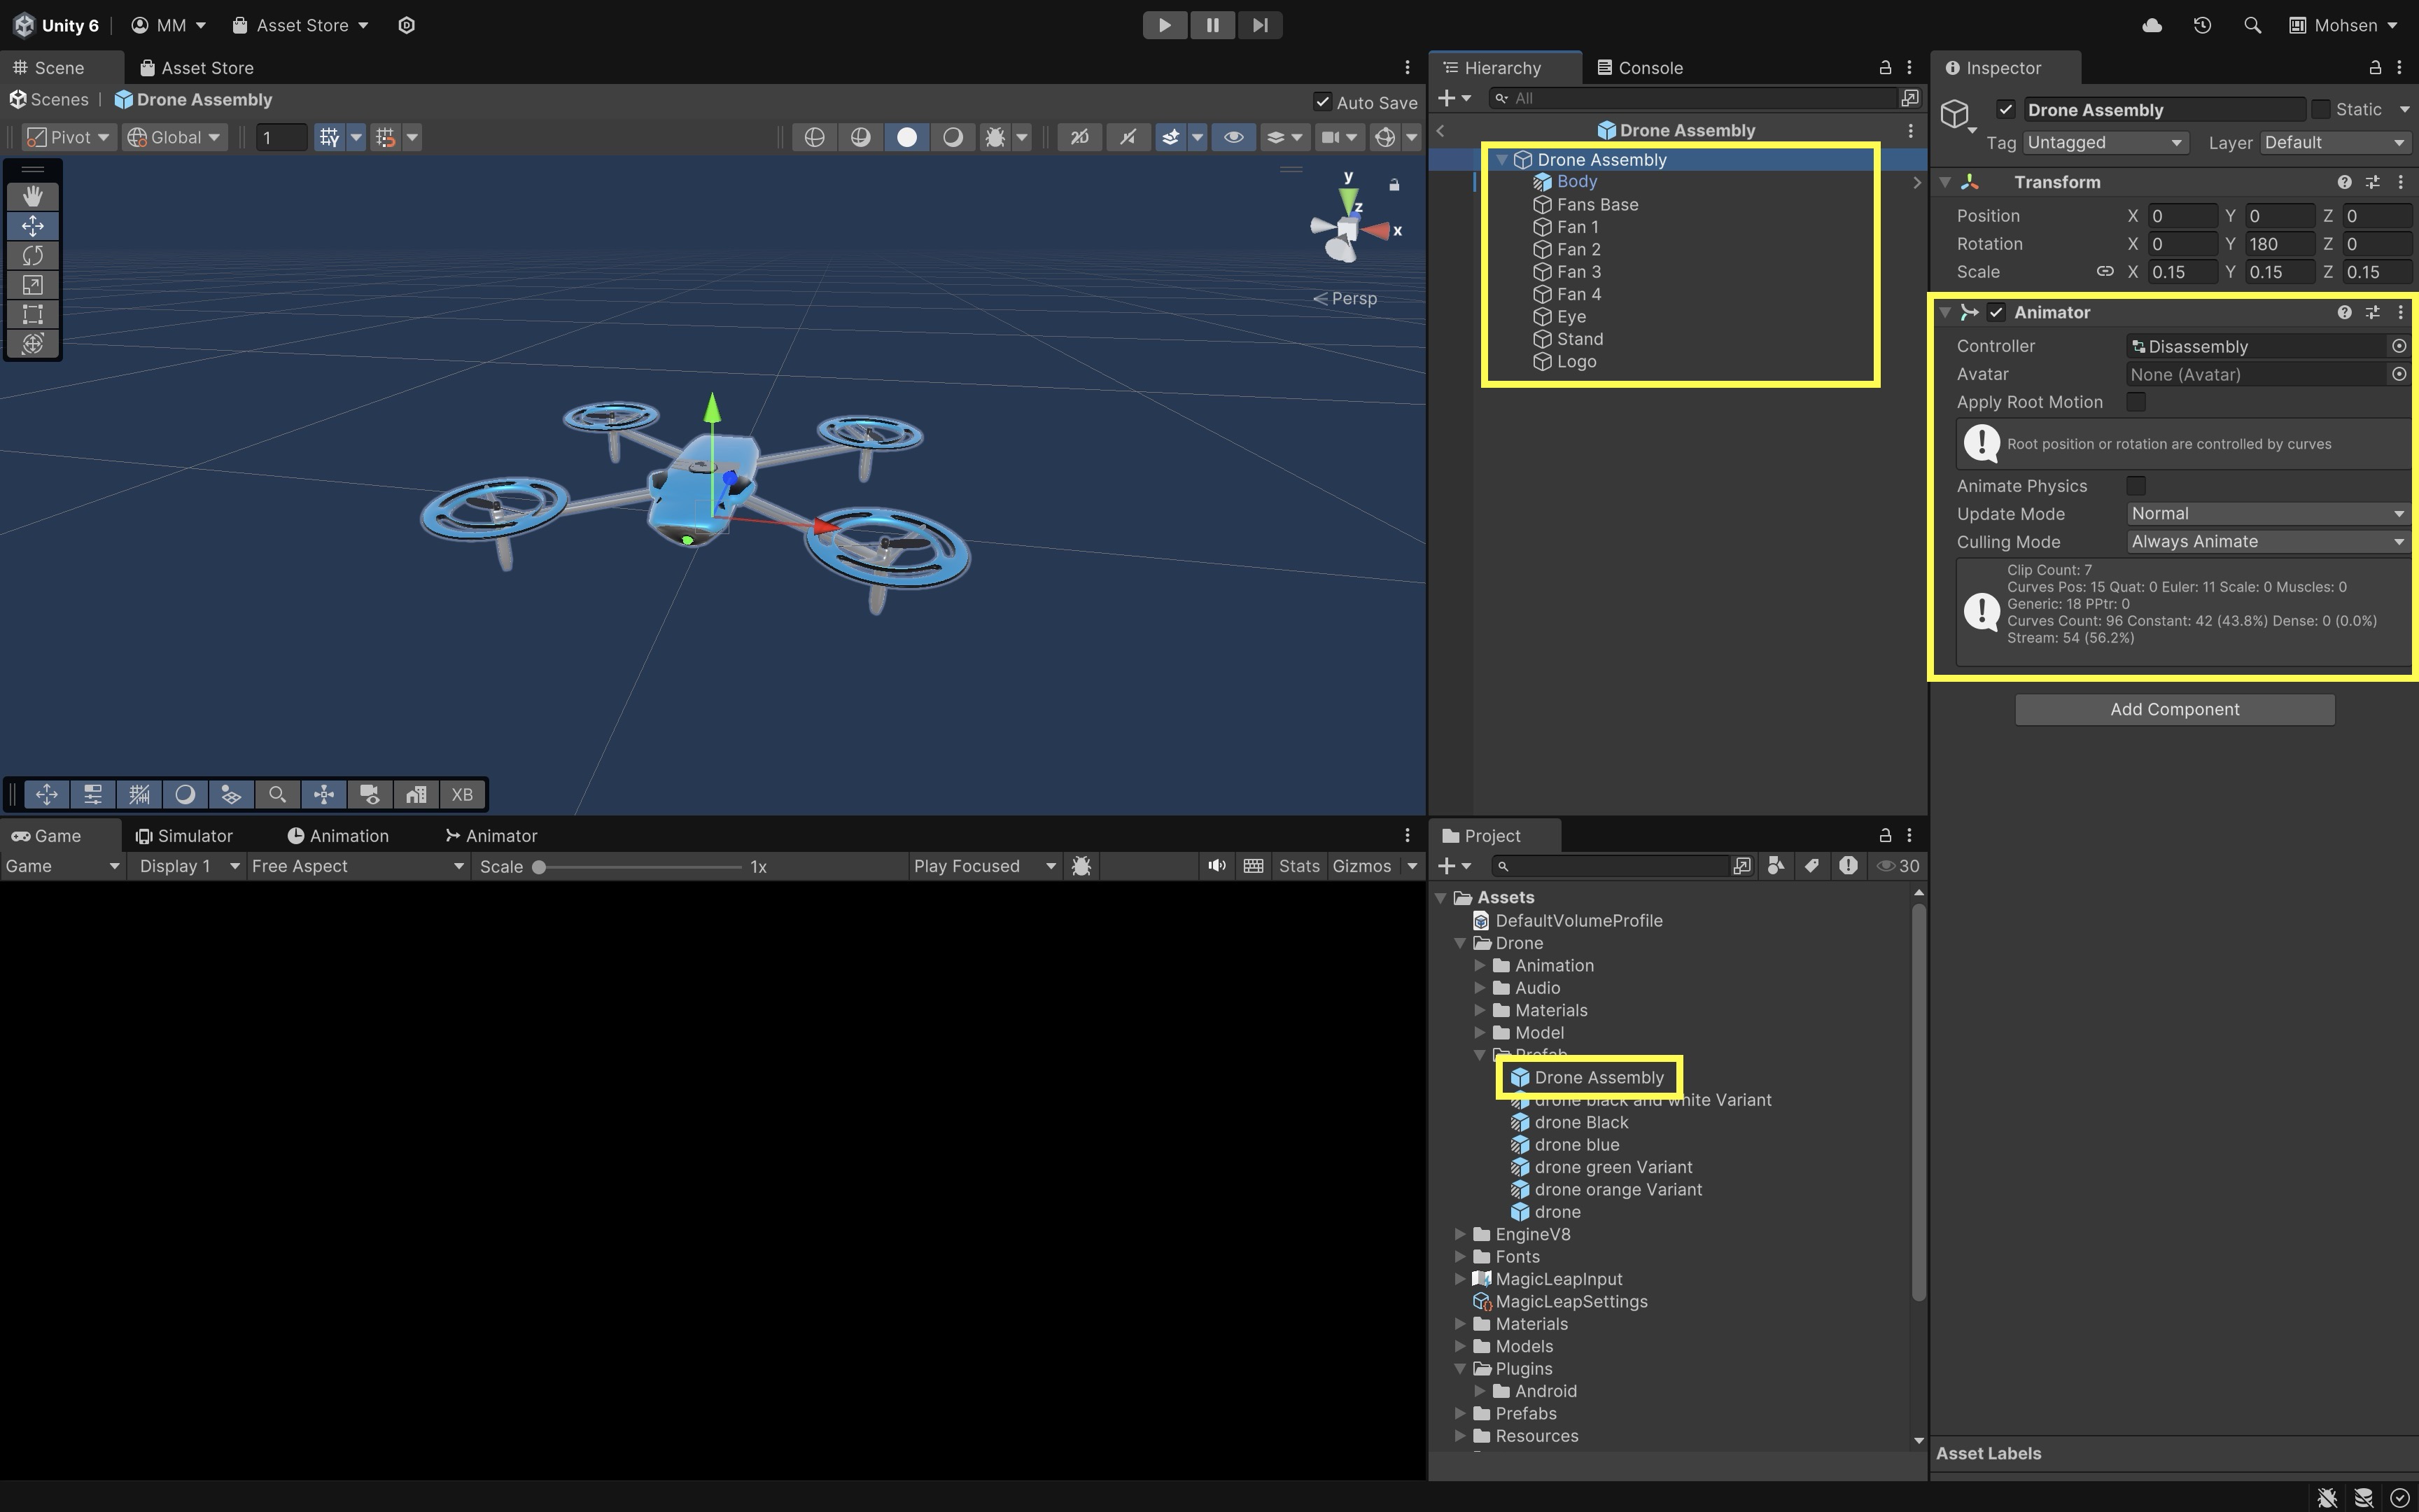
Task: Click the Add Component button
Action: 2174,709
